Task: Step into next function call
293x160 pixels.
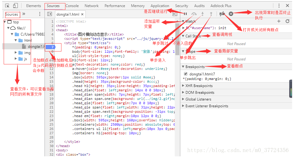Action: [203, 14]
